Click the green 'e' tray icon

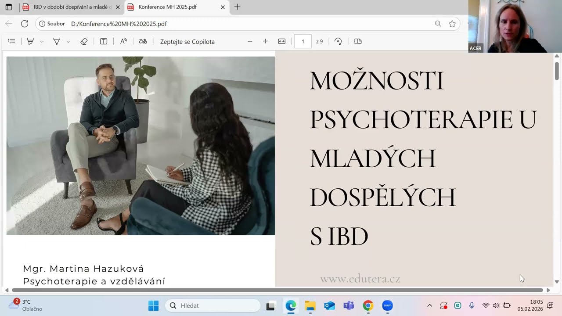(x=458, y=306)
